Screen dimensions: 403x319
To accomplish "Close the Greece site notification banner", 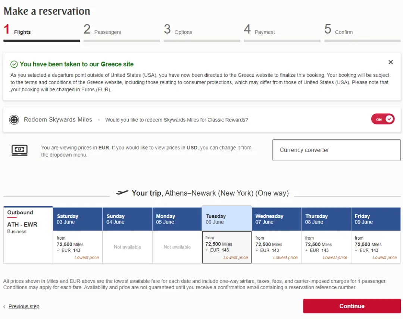I will pos(390,62).
